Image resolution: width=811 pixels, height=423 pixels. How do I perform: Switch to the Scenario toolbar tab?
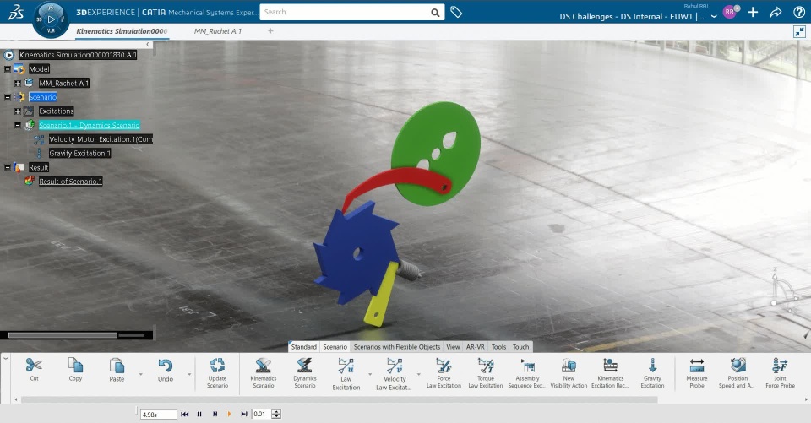click(335, 347)
